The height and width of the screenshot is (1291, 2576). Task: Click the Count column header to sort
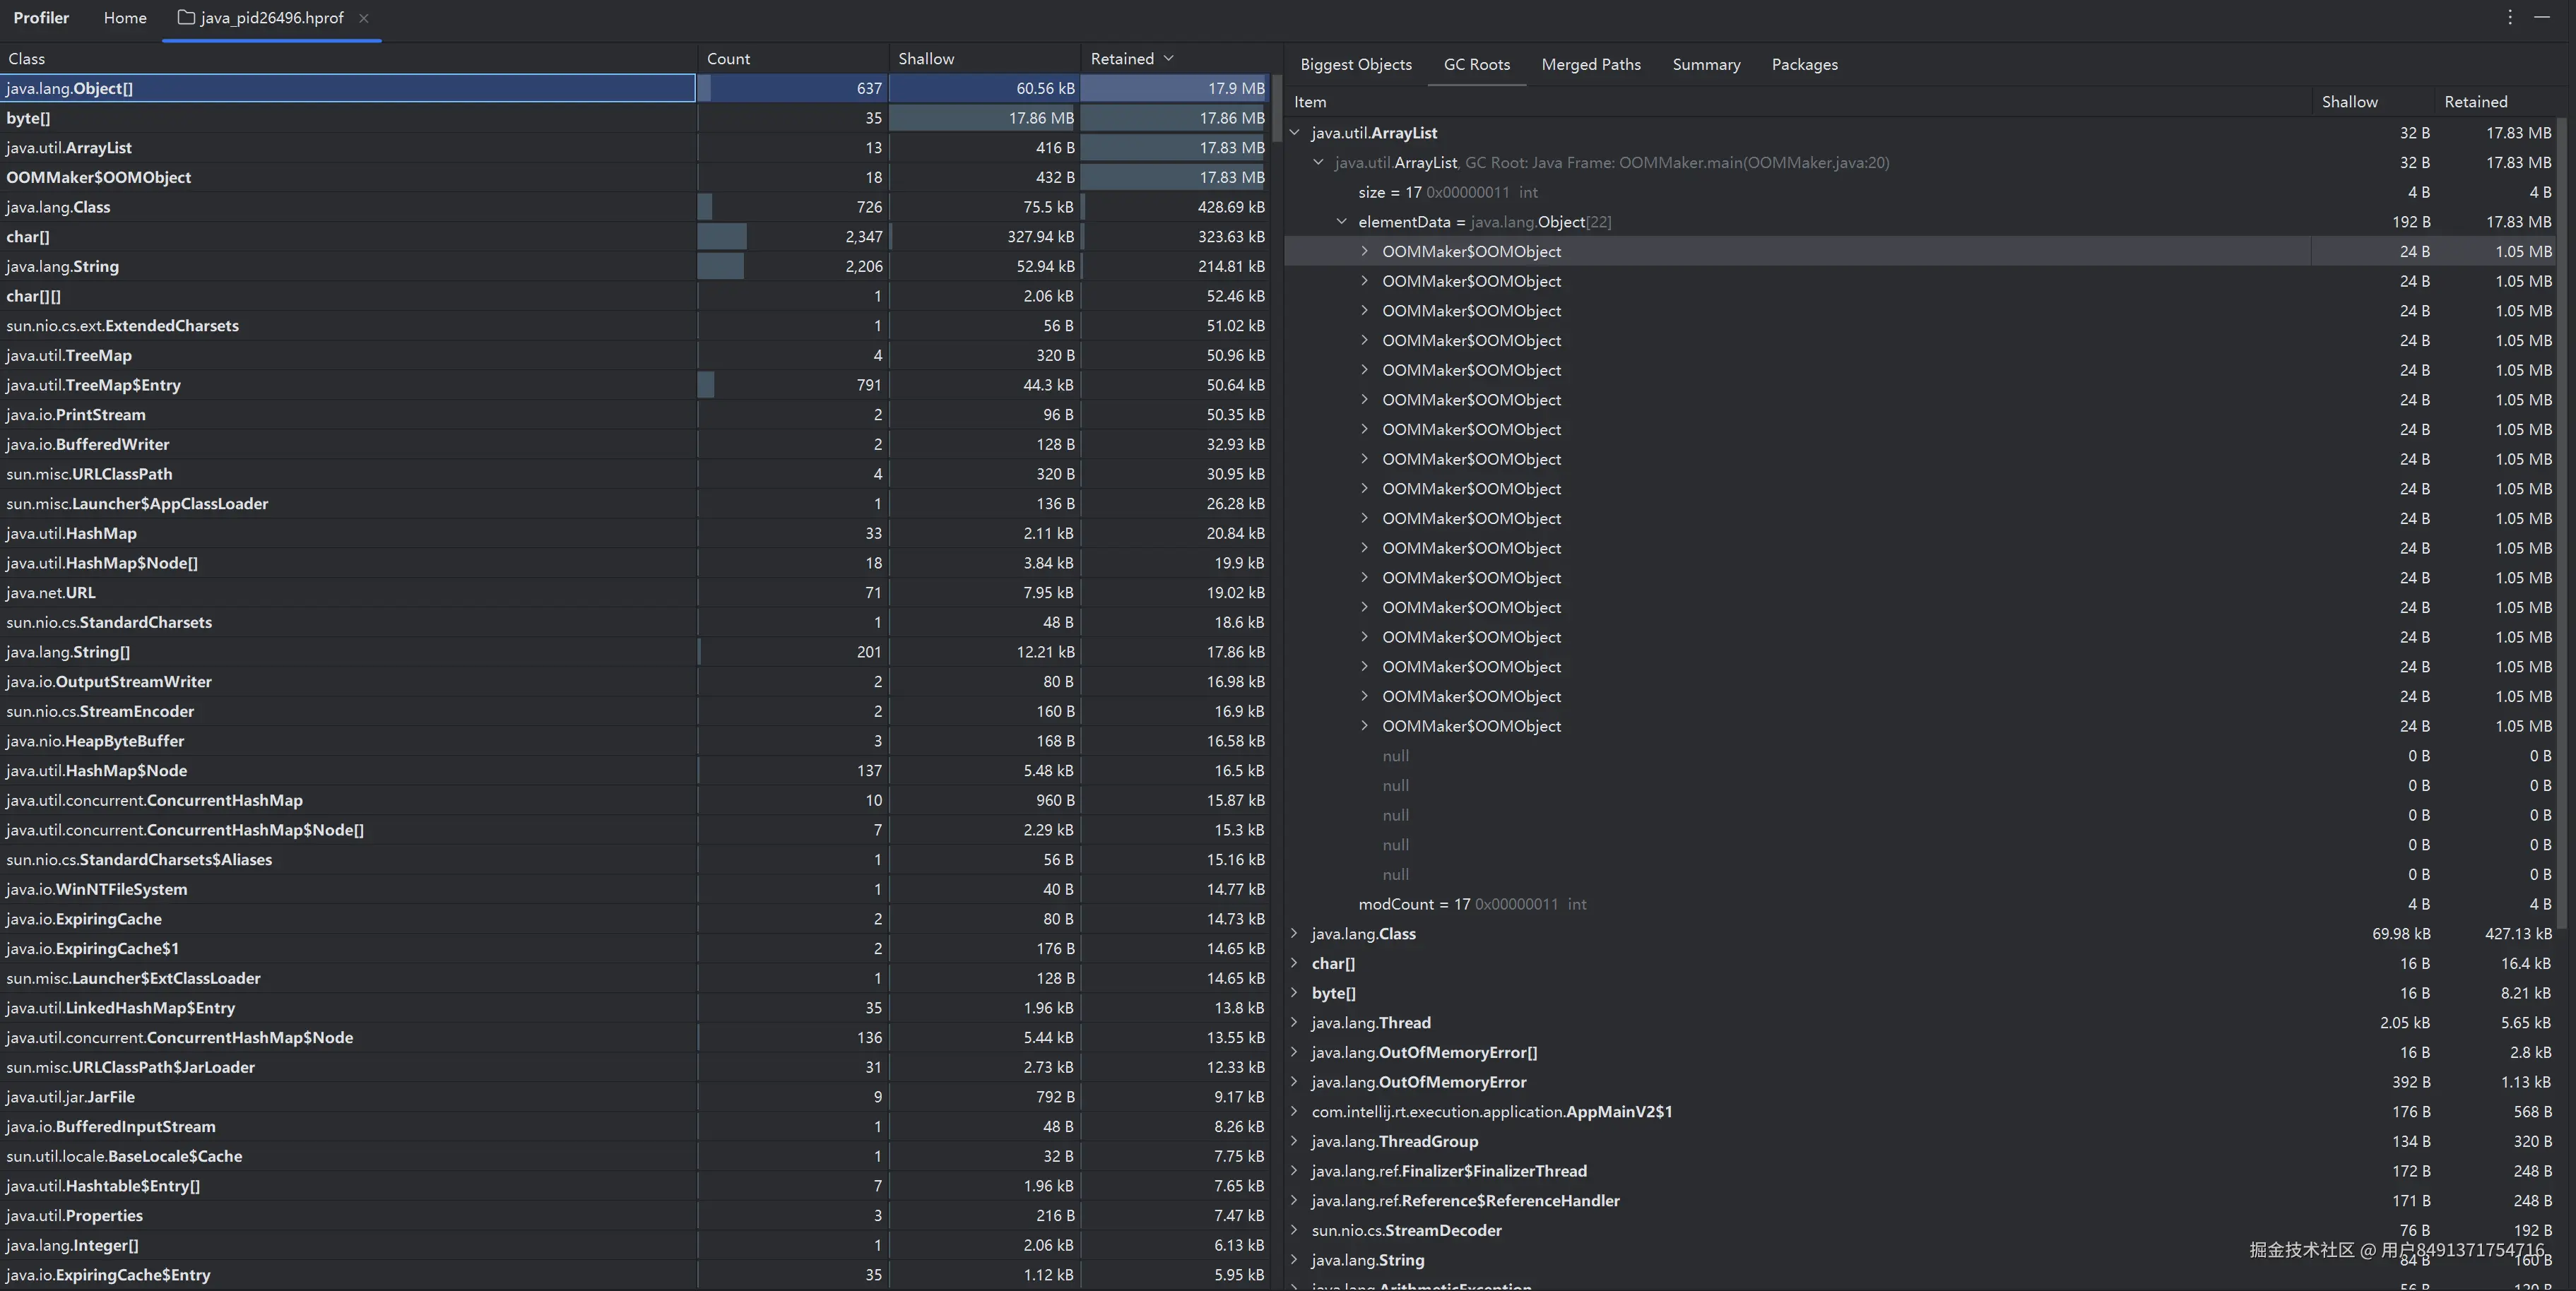pyautogui.click(x=728, y=58)
